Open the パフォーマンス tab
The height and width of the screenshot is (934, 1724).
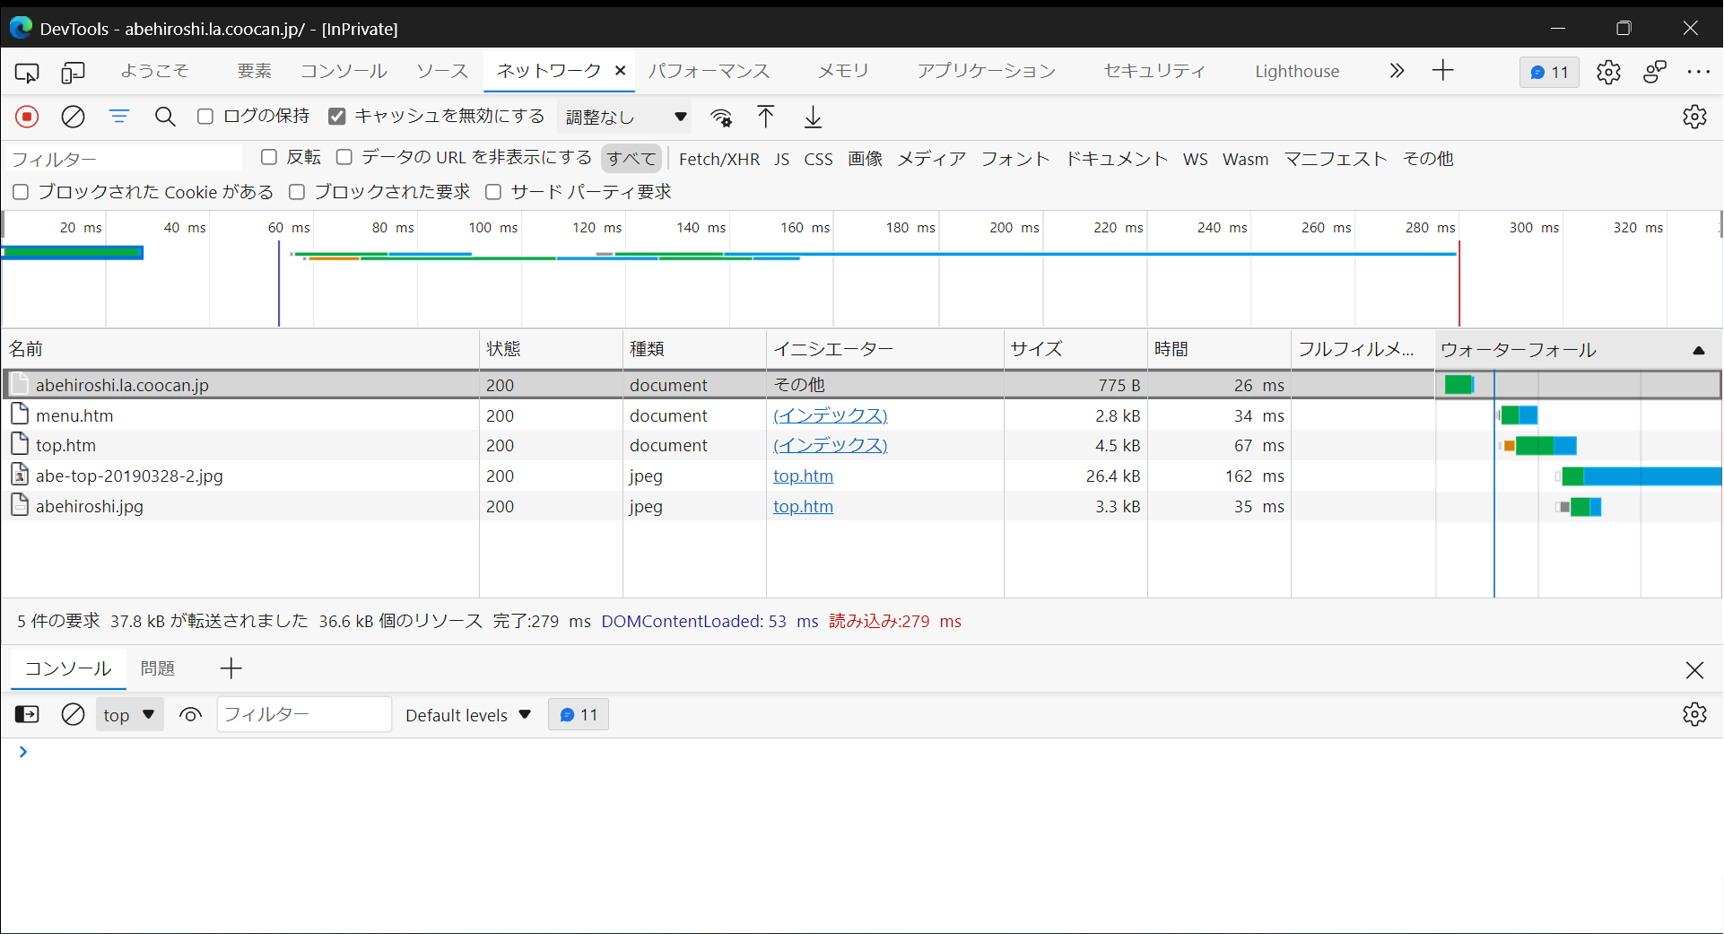point(709,71)
